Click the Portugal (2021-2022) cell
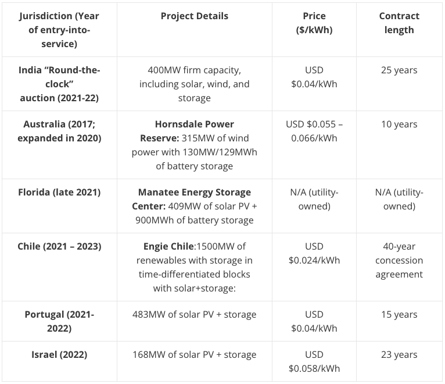The height and width of the screenshot is (384, 445). (x=59, y=322)
